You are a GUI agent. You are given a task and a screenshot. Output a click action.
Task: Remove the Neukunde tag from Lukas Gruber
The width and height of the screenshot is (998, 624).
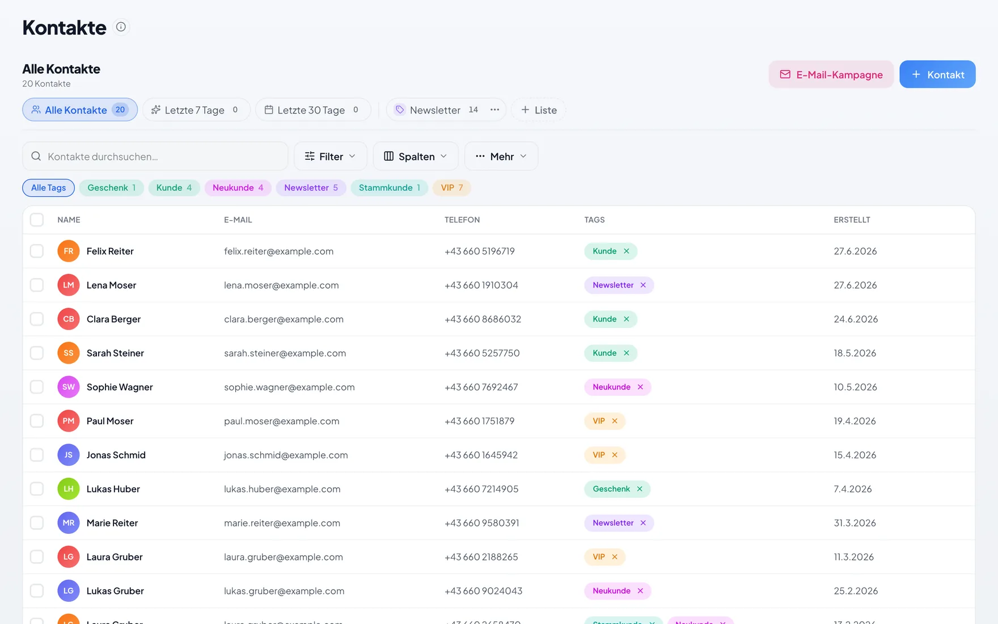pyautogui.click(x=640, y=591)
